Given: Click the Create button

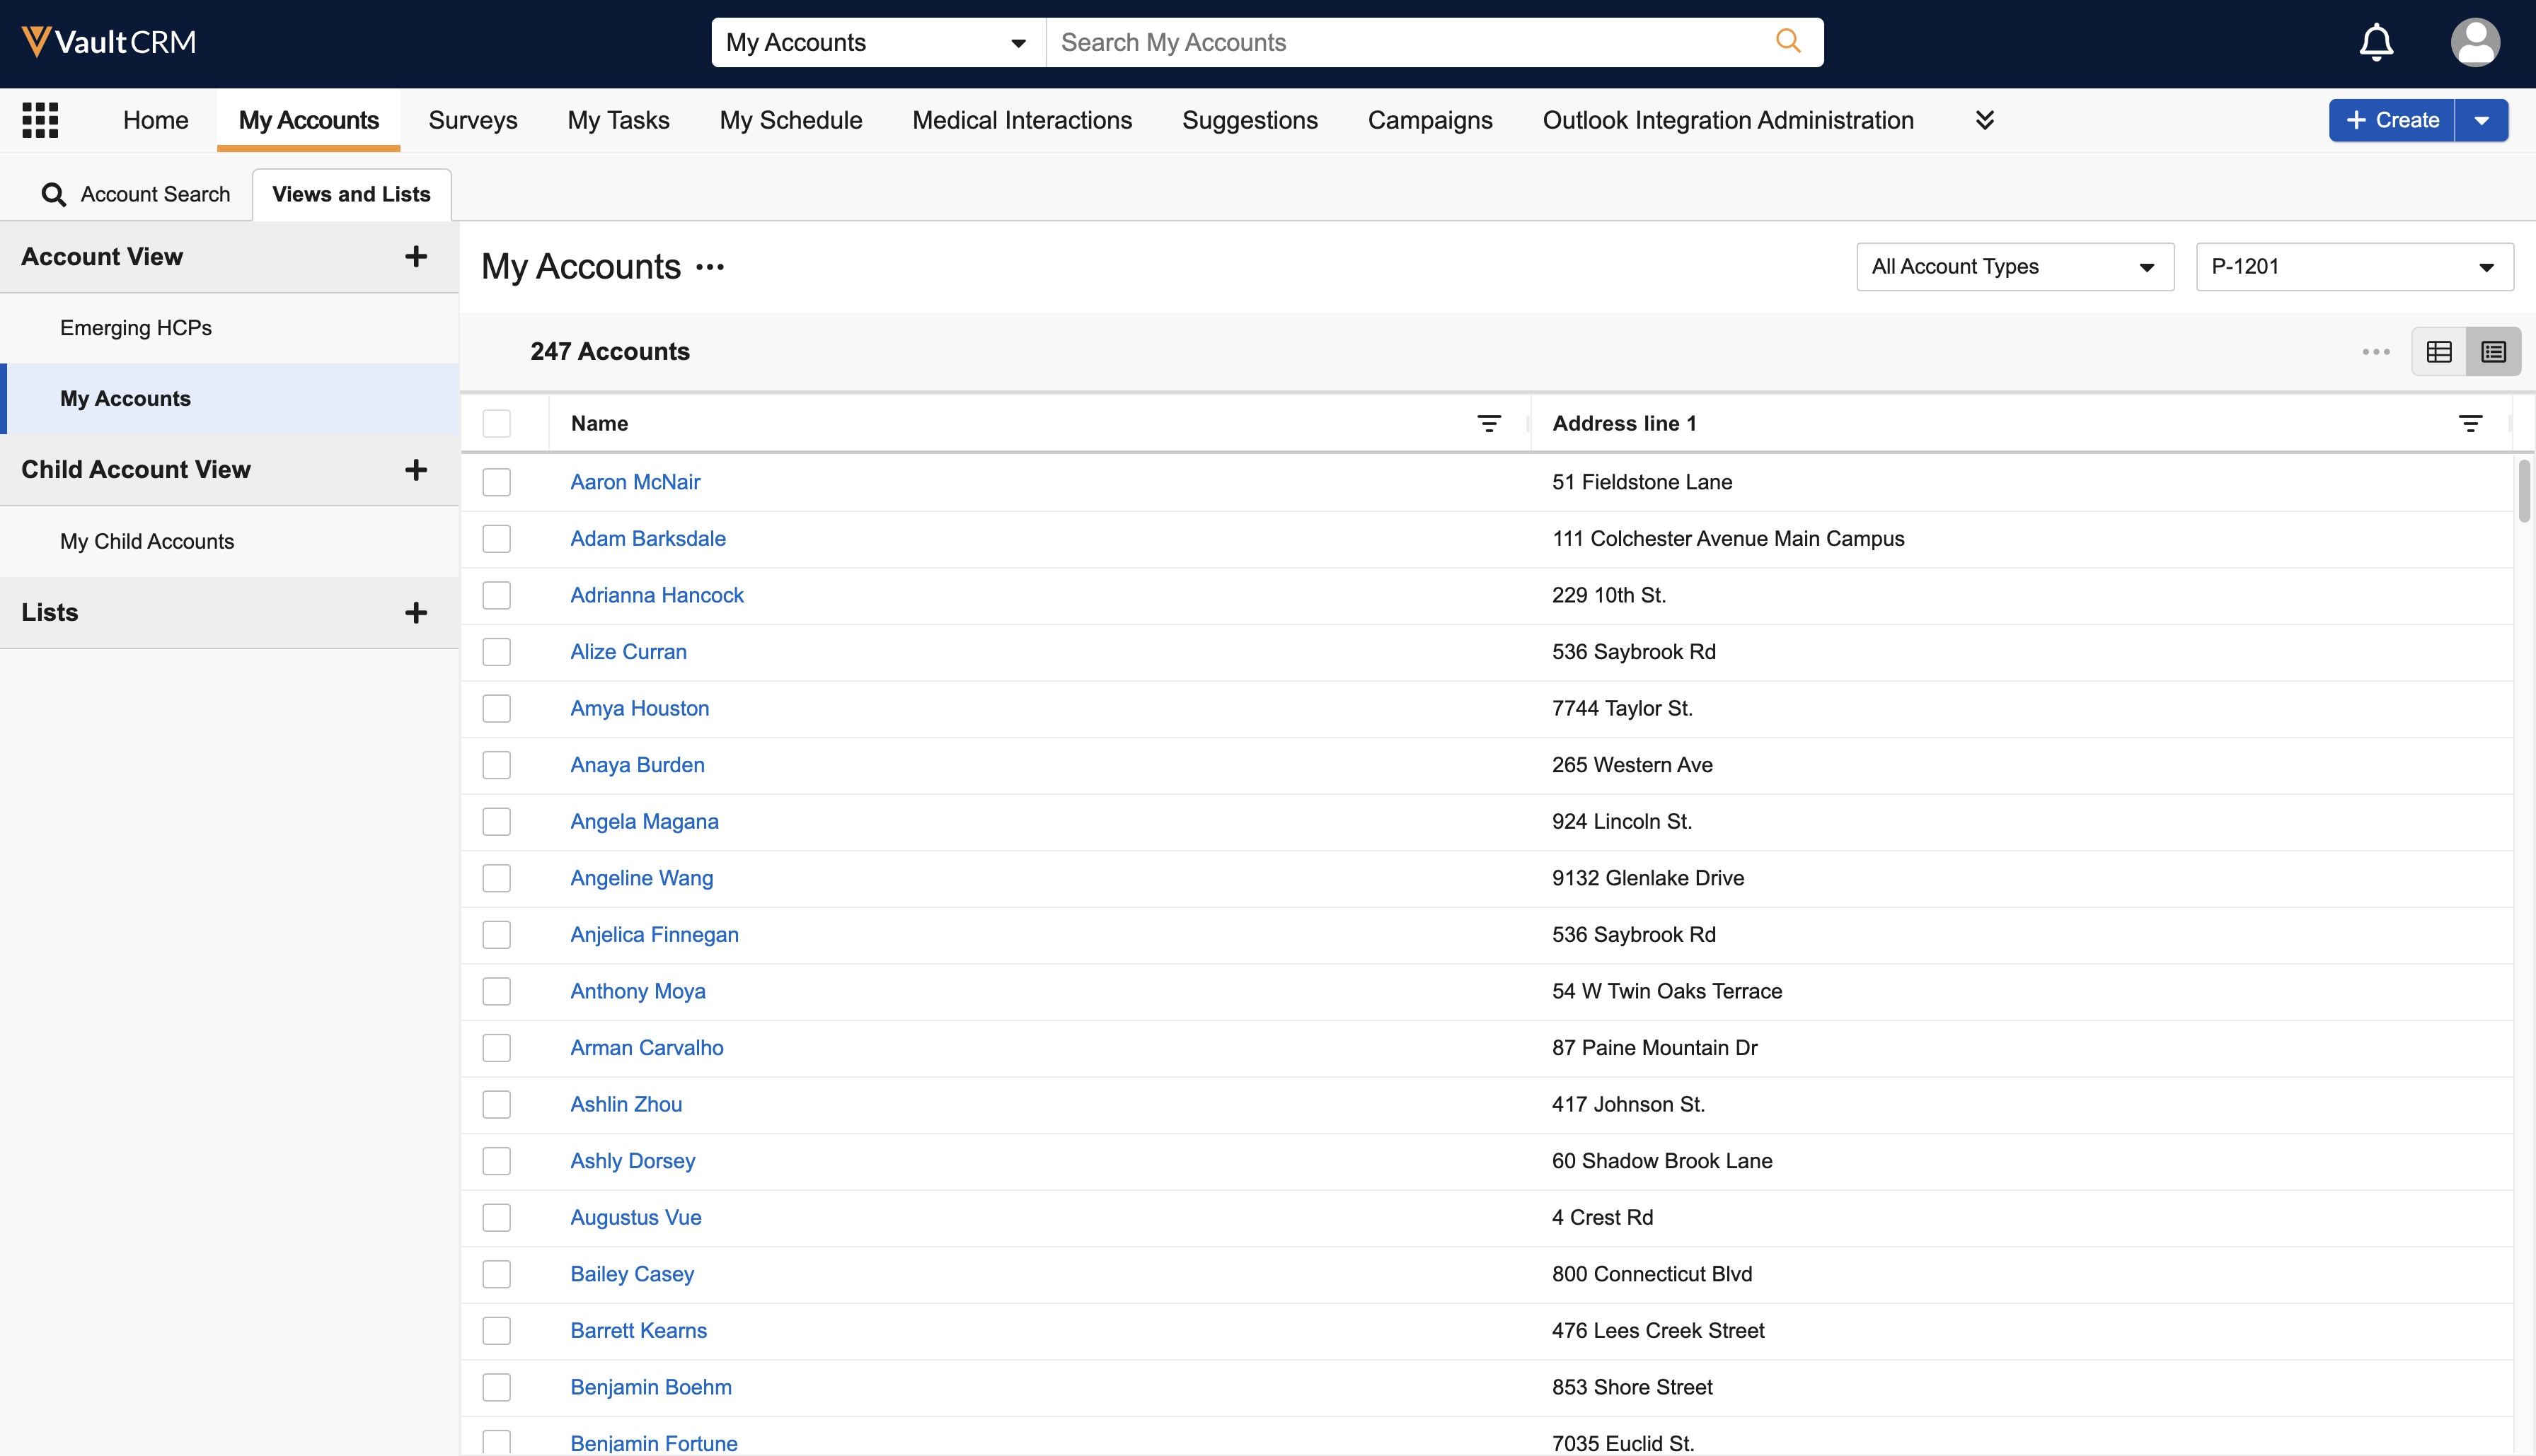Looking at the screenshot, I should click(x=2391, y=120).
